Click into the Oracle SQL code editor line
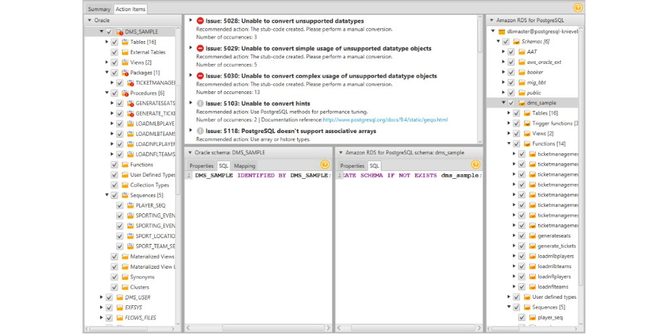 coord(263,175)
